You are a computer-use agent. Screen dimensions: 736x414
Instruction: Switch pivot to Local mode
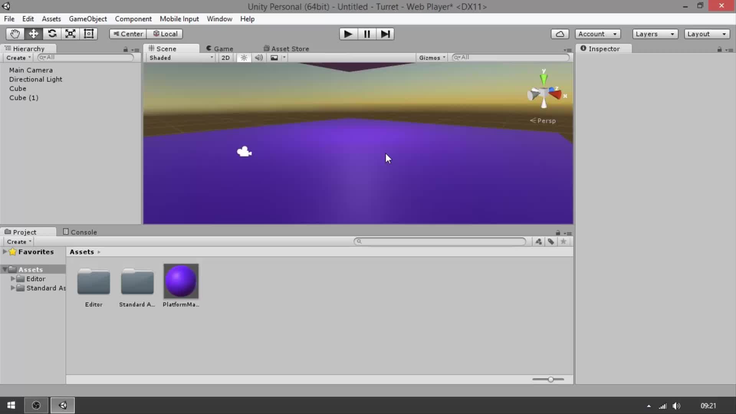166,34
